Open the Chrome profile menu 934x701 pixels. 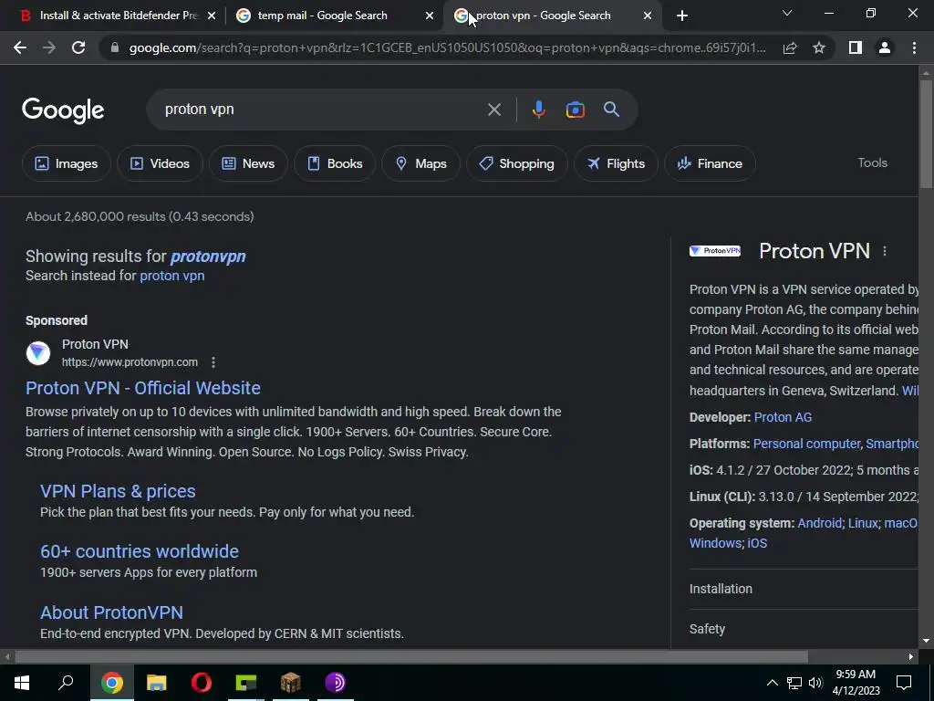pyautogui.click(x=885, y=47)
